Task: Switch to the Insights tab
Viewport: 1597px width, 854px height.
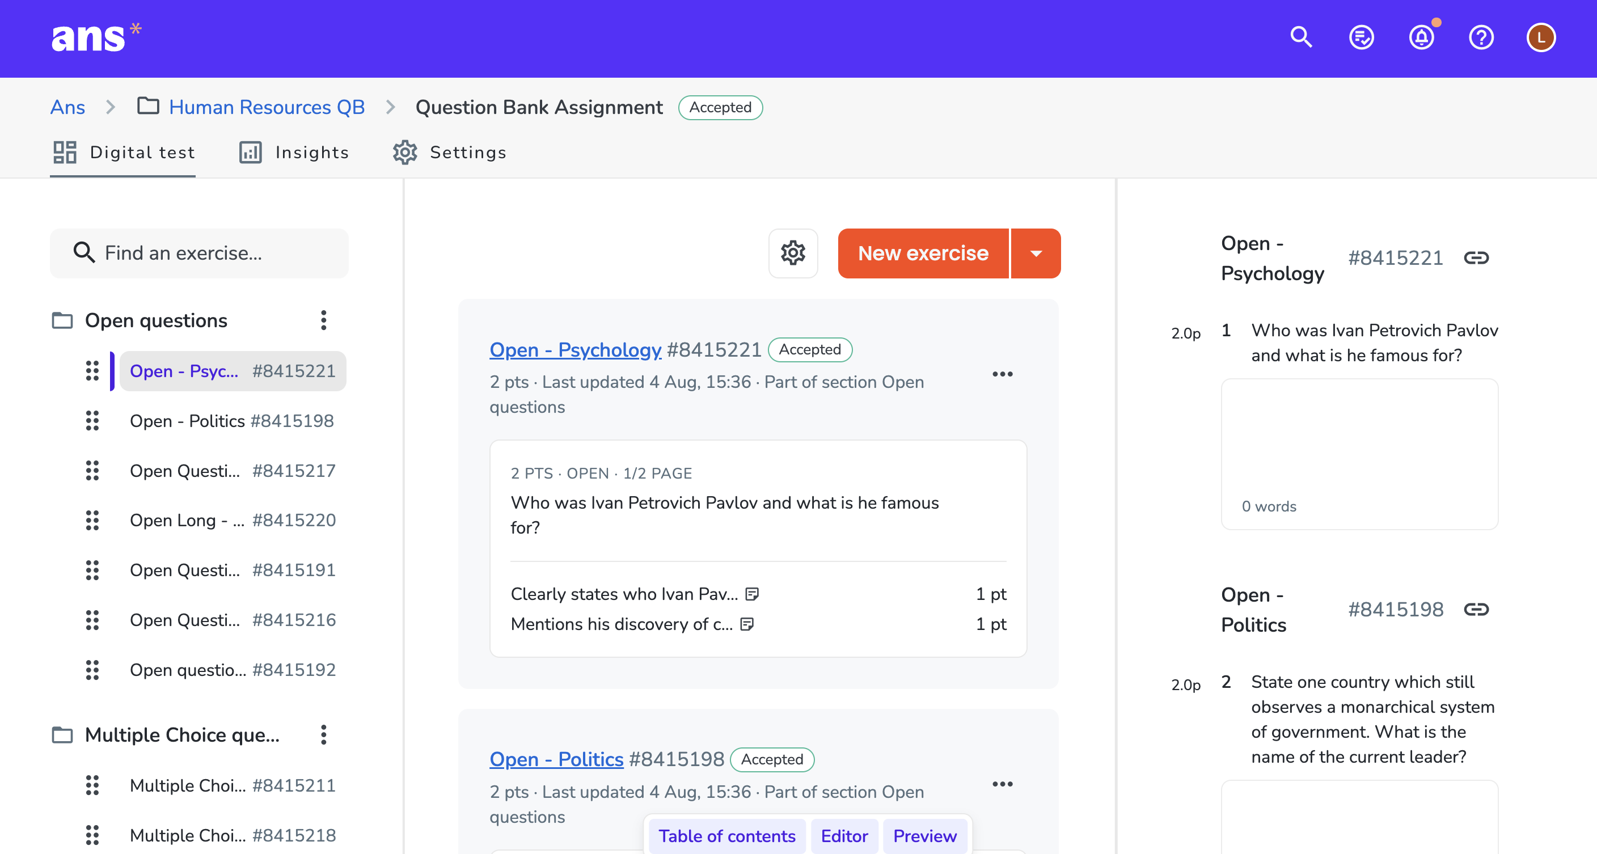Action: tap(294, 153)
